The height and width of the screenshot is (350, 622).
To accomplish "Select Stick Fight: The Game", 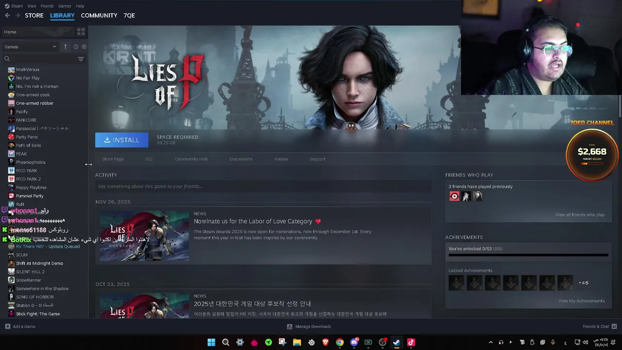I will [37, 314].
